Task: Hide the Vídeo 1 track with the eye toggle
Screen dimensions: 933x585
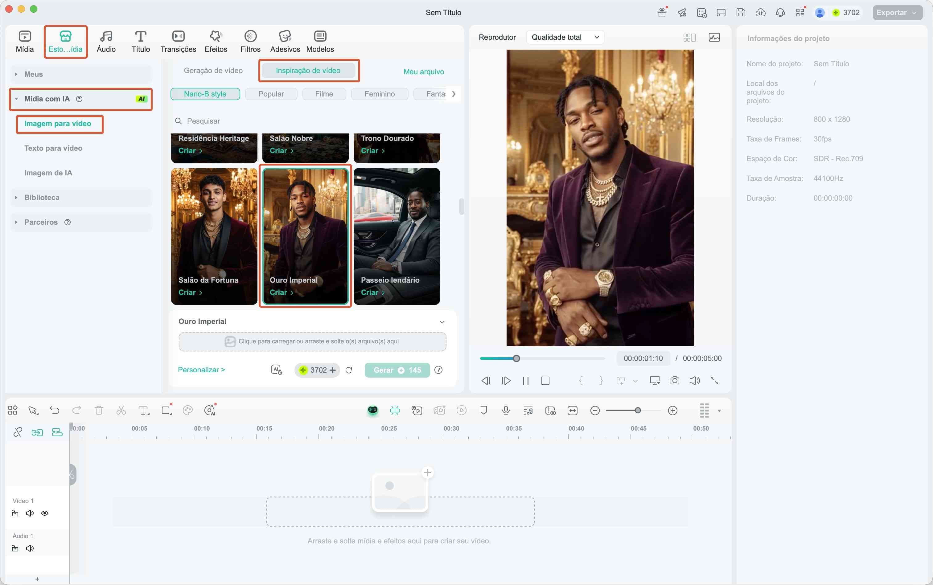Action: (x=45, y=513)
